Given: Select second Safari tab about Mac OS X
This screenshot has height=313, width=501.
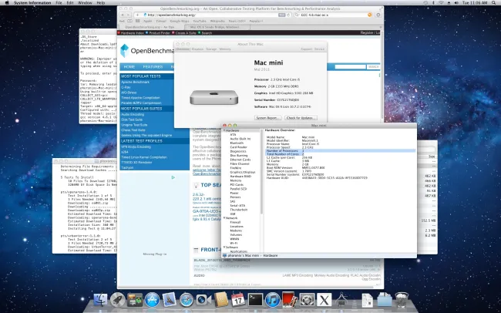Looking at the screenshot, I should (217, 27).
